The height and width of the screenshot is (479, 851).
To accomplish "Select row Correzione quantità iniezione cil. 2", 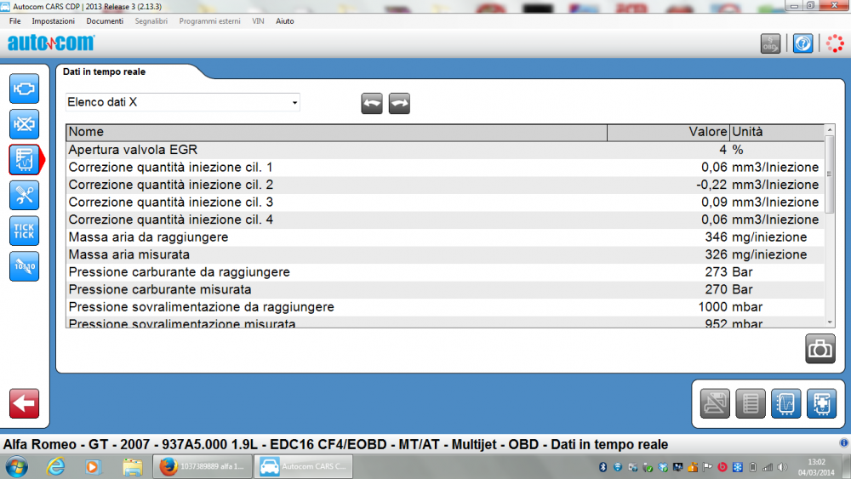I will click(x=445, y=185).
